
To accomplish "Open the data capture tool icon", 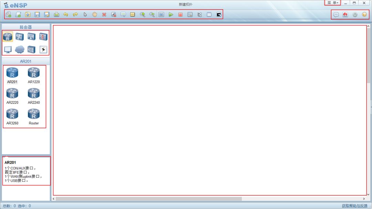I will [x=190, y=14].
